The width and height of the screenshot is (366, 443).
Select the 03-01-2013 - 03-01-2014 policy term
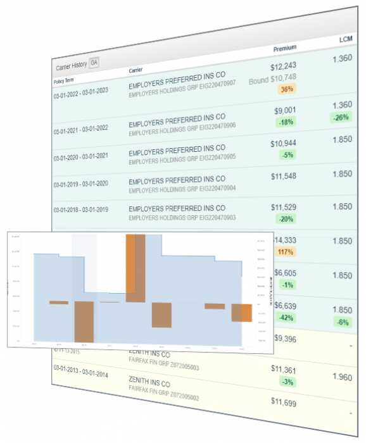81,371
